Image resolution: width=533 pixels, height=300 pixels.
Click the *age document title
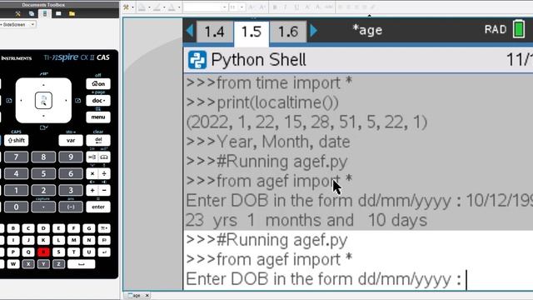367,30
